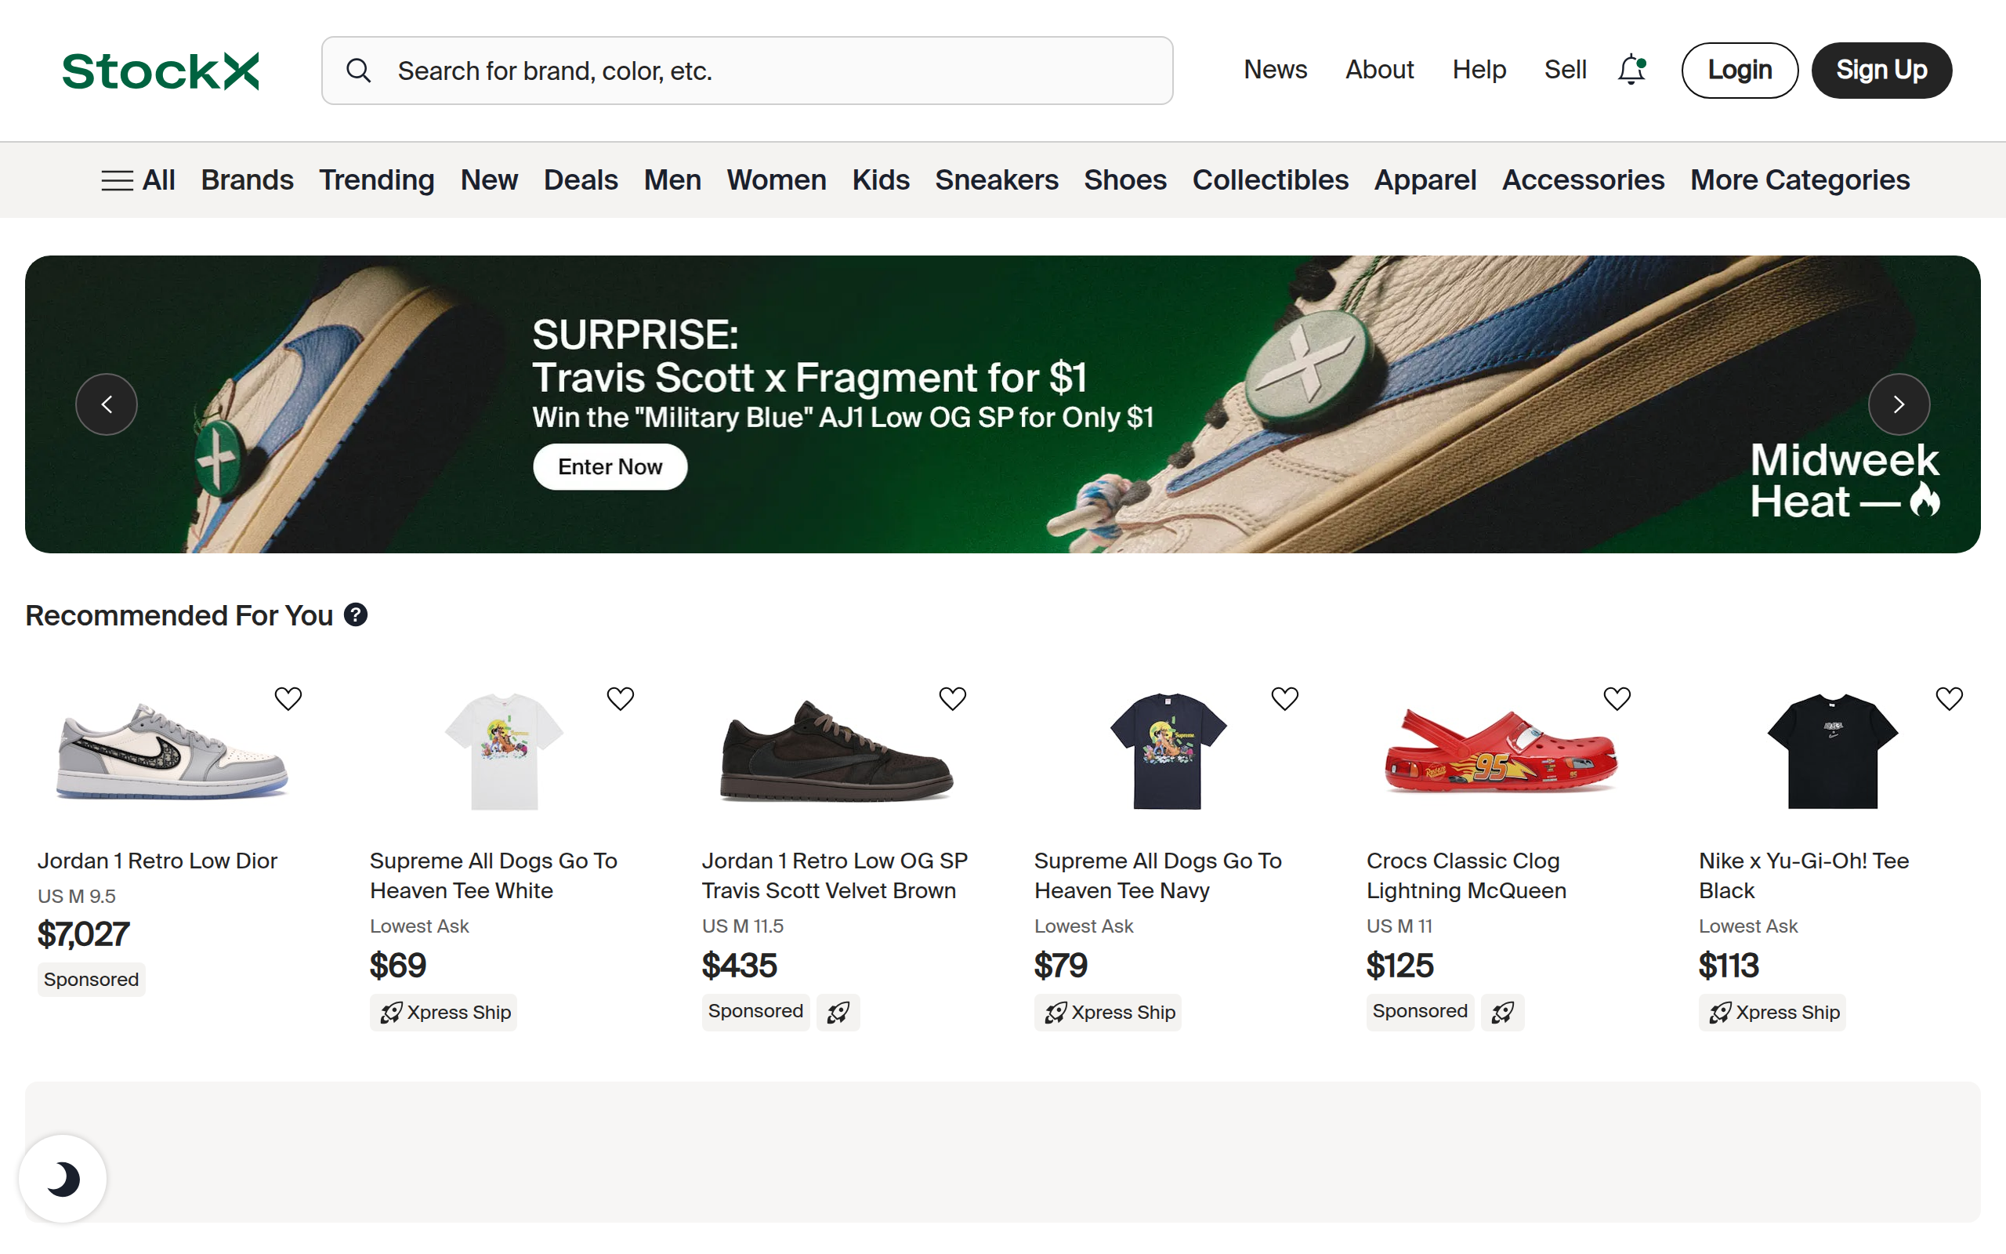
Task: Advance to the next banner slide
Action: tap(1898, 404)
